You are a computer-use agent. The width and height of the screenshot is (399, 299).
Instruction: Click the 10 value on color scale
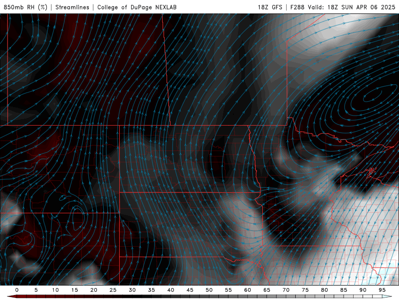coord(55,290)
